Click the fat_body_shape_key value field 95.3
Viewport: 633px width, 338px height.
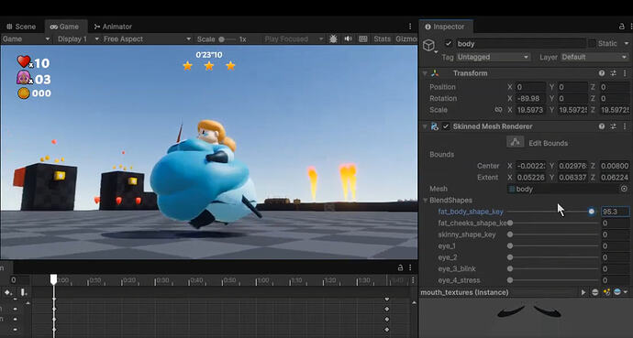point(615,212)
